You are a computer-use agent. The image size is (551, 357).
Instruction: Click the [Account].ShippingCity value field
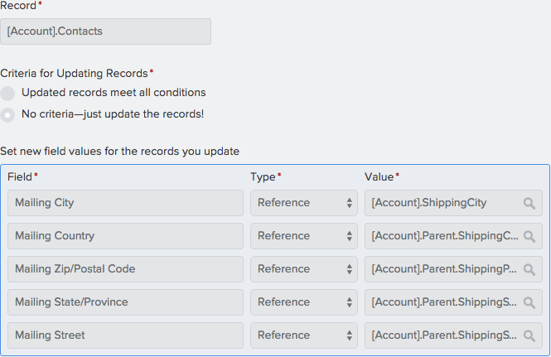click(x=439, y=203)
